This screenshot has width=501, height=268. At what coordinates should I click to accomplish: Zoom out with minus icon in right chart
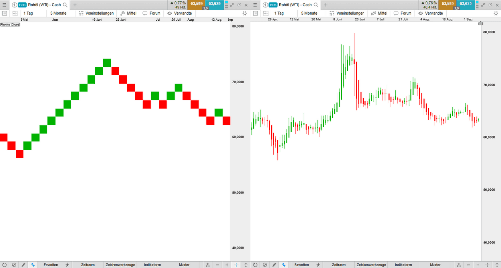[x=468, y=265]
